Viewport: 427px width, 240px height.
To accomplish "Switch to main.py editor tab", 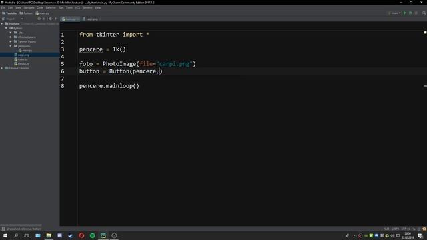I will [x=70, y=19].
